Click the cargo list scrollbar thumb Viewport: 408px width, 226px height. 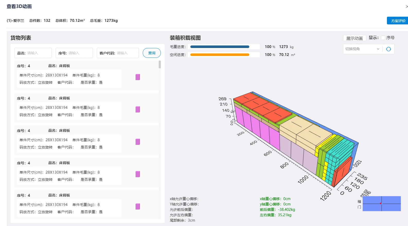(x=160, y=64)
